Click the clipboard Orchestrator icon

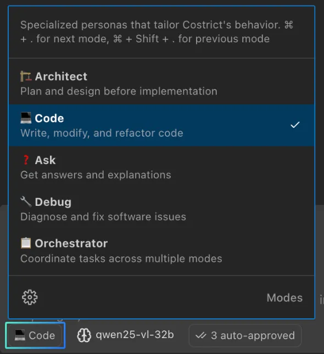pos(26,243)
